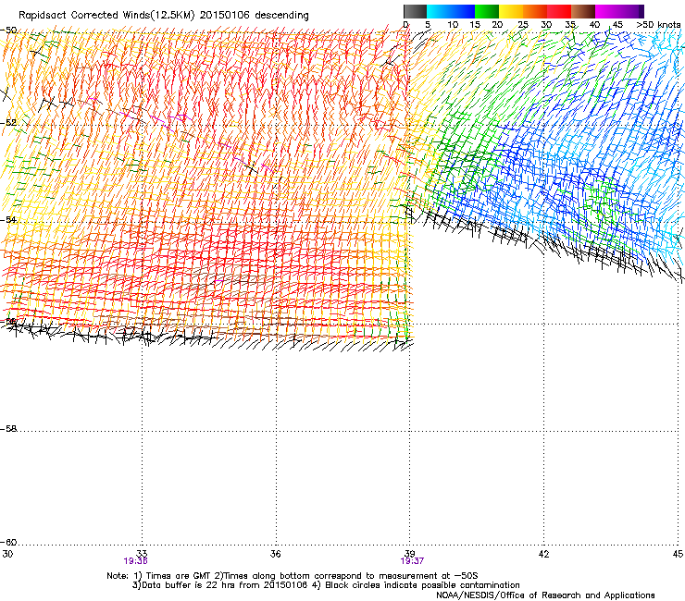Click the '39' longitude axis label
The image size is (685, 601).
(410, 554)
